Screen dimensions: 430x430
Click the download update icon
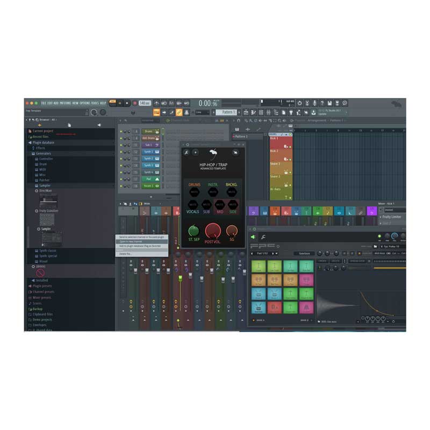[313, 112]
